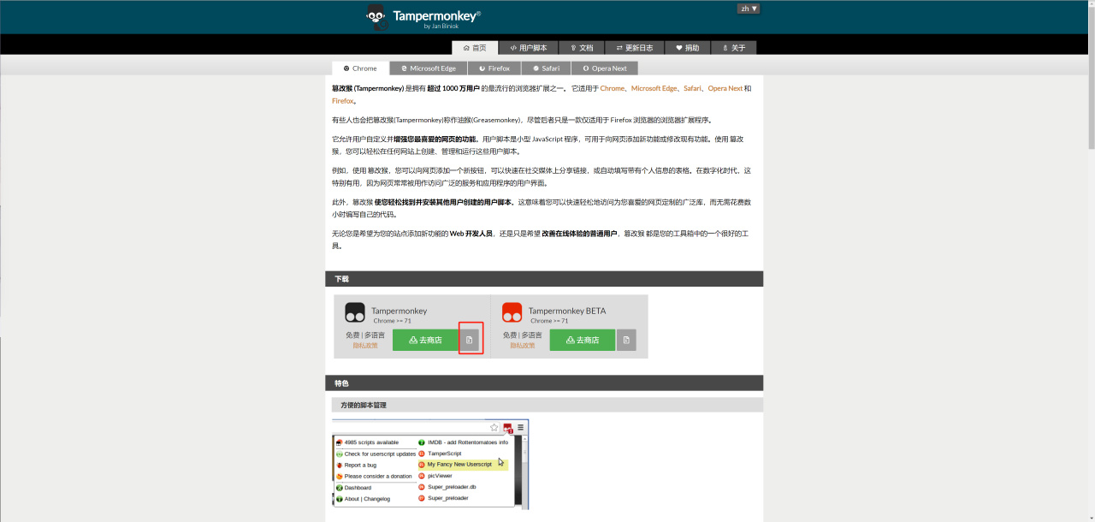Switch to the Safari browser tab
This screenshot has height=522, width=1095.
546,68
